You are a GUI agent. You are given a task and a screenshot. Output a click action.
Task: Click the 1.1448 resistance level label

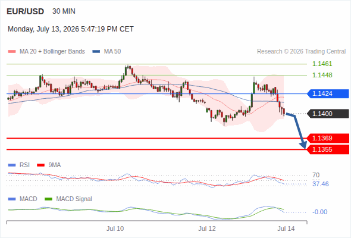point(322,75)
